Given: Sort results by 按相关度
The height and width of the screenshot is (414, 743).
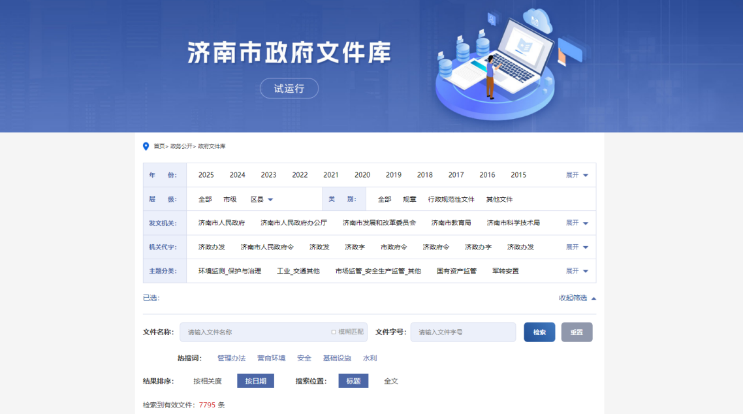Looking at the screenshot, I should point(208,381).
